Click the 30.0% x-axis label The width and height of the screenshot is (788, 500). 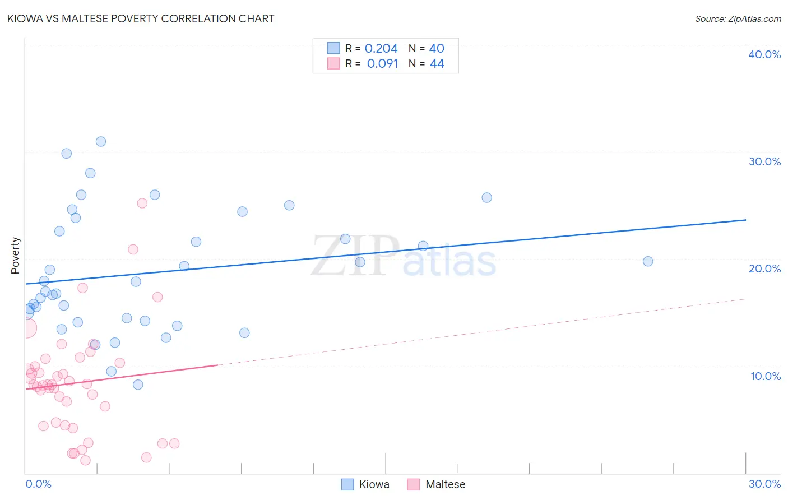click(764, 484)
